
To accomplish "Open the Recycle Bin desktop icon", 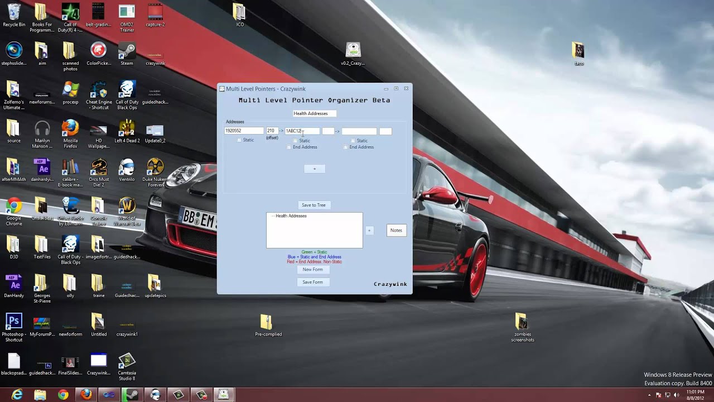I will click(14, 15).
